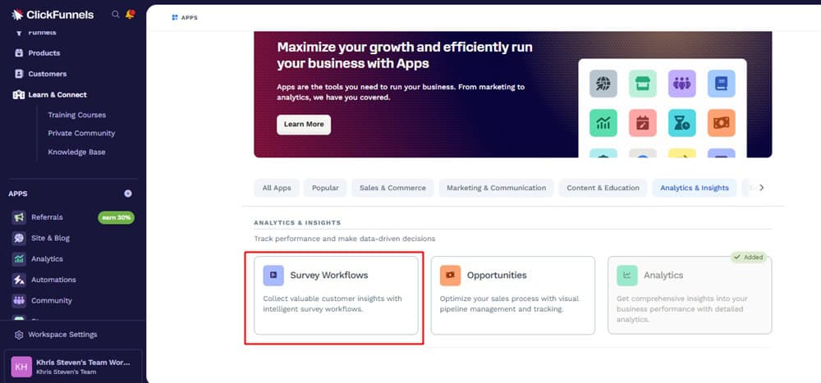Image resolution: width=821 pixels, height=383 pixels.
Task: Click the Products box icon
Action: (19, 52)
